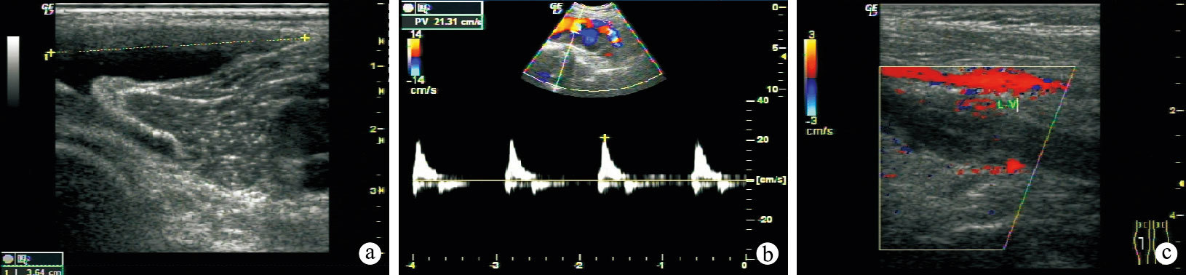Click the -2 tick on the time axis
The width and height of the screenshot is (1186, 275).
578,265
